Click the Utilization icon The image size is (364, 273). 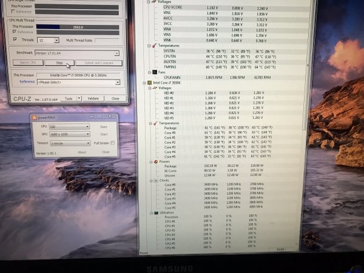(157, 213)
